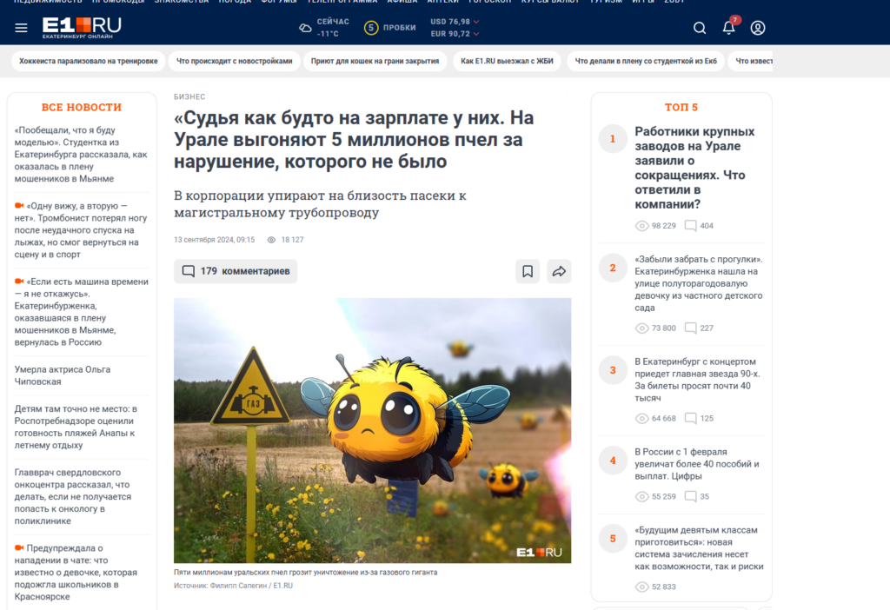Check the traffic level 5 indicator
The image size is (890, 610).
(371, 28)
